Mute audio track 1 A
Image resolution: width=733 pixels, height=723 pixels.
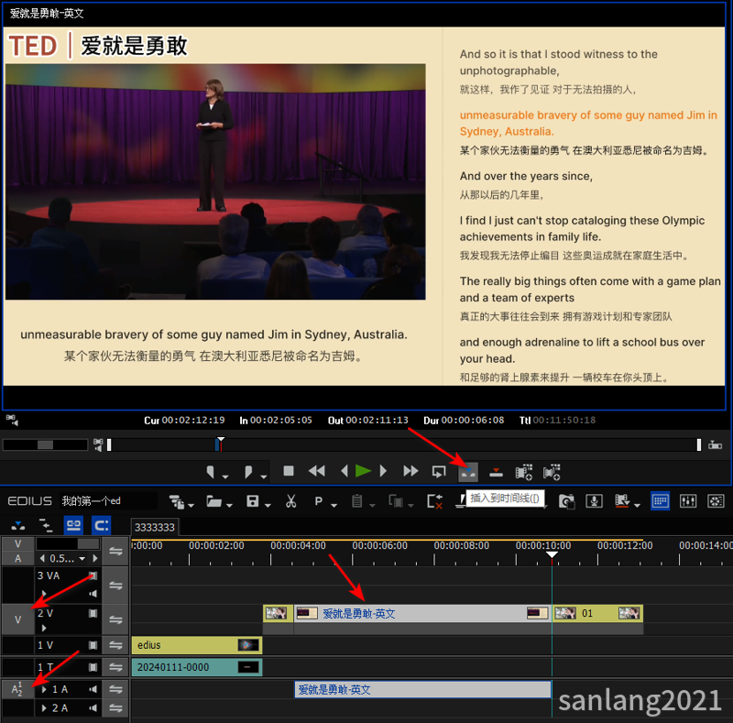coord(93,689)
